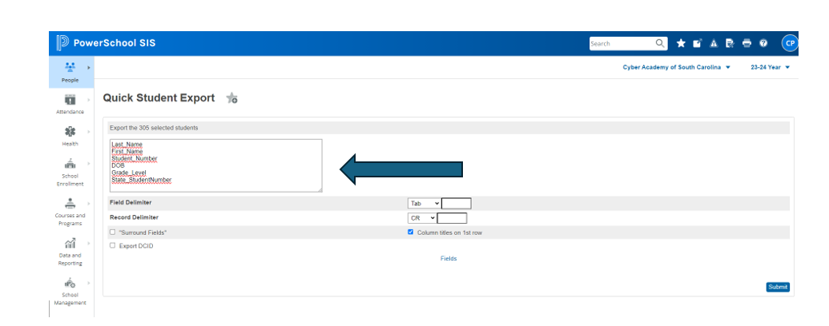Image resolution: width=829 pixels, height=326 pixels.
Task: Click the search magnifier icon
Action: (x=660, y=43)
